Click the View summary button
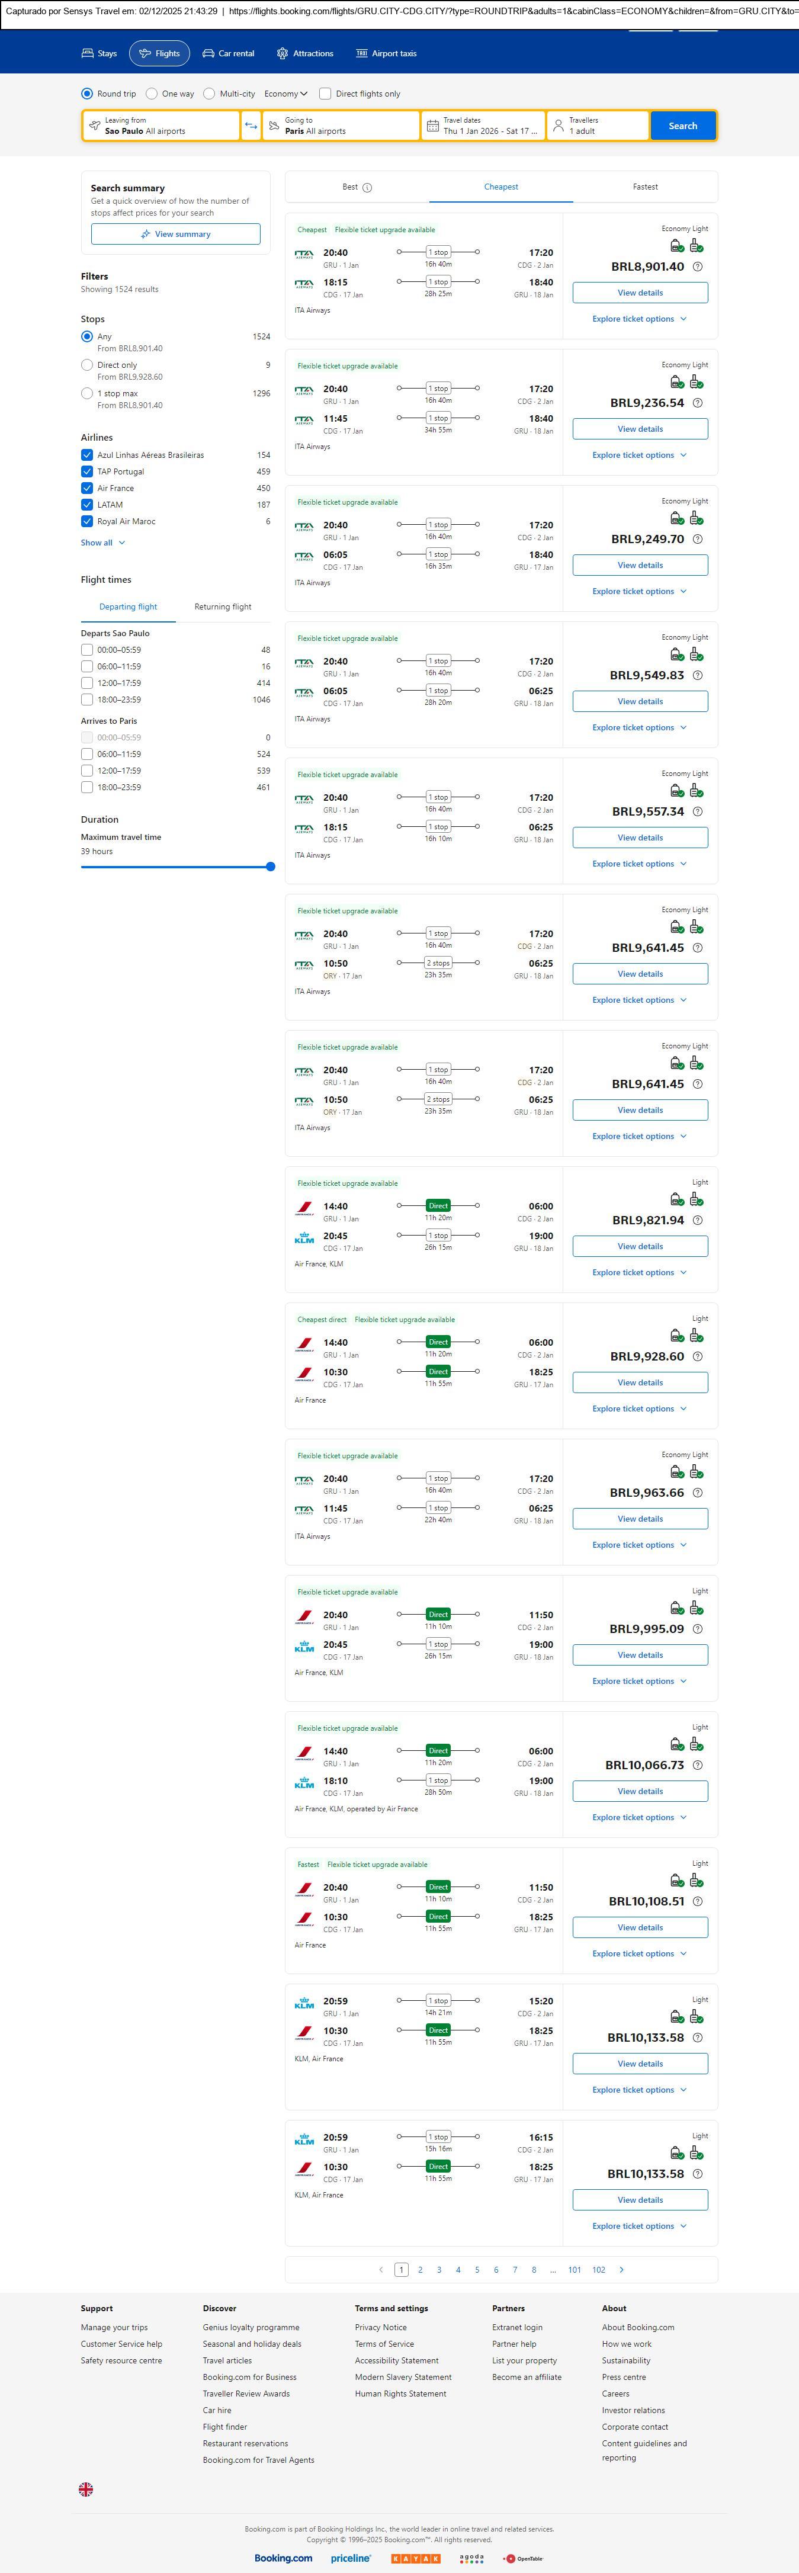The width and height of the screenshot is (799, 2573). tap(176, 234)
